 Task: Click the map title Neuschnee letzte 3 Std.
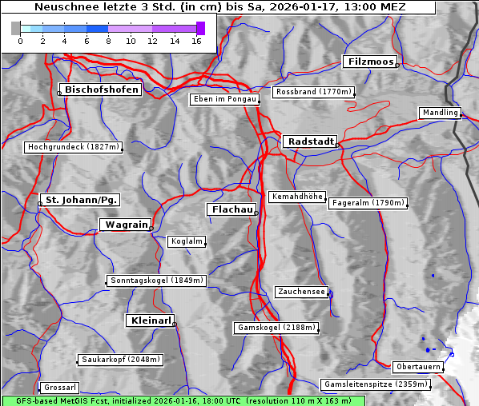pyautogui.click(x=220, y=6)
